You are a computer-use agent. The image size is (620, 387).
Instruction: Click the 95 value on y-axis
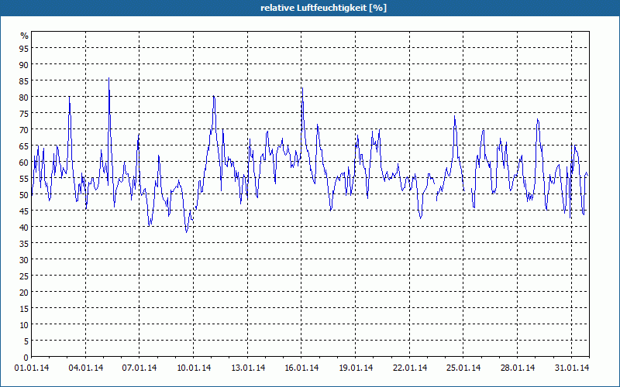point(24,48)
